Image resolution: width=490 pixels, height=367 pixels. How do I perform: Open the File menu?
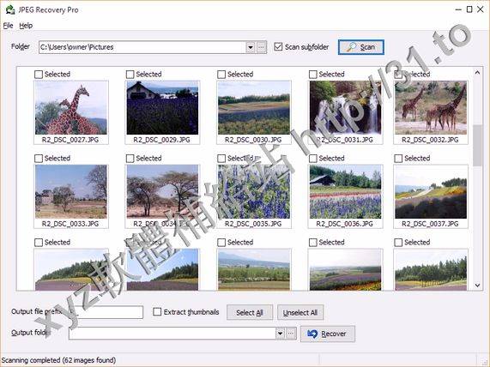(x=8, y=26)
